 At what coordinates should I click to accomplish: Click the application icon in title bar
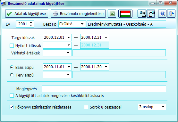[x=4, y=4]
